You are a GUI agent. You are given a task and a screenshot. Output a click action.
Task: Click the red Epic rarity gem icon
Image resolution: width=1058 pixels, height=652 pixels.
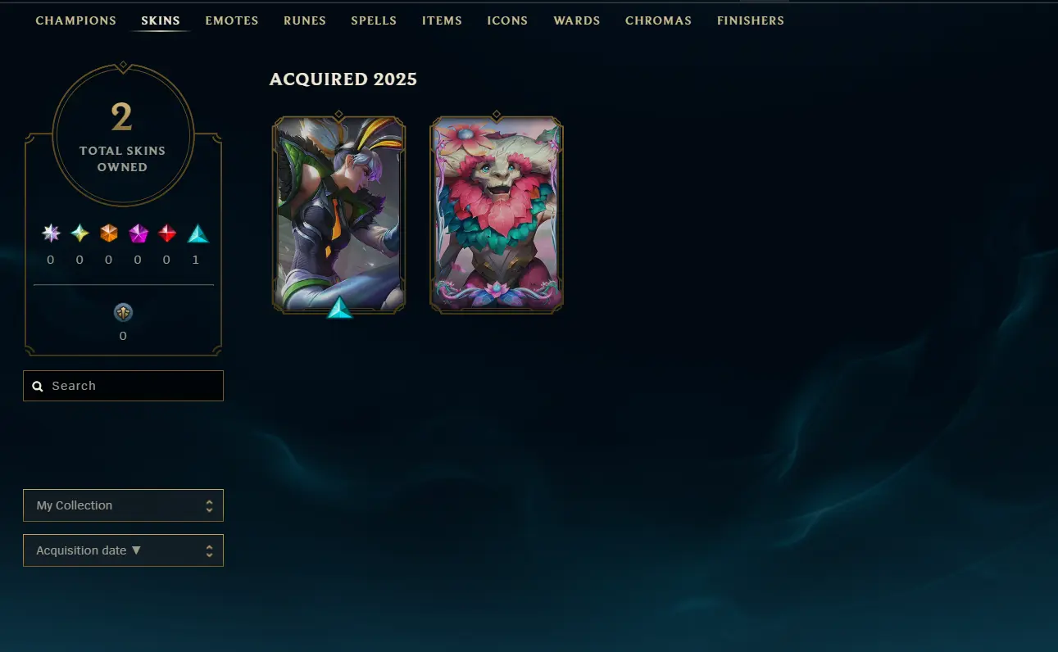click(x=167, y=233)
